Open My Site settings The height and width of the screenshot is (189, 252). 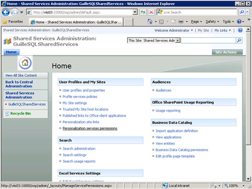tap(75, 103)
